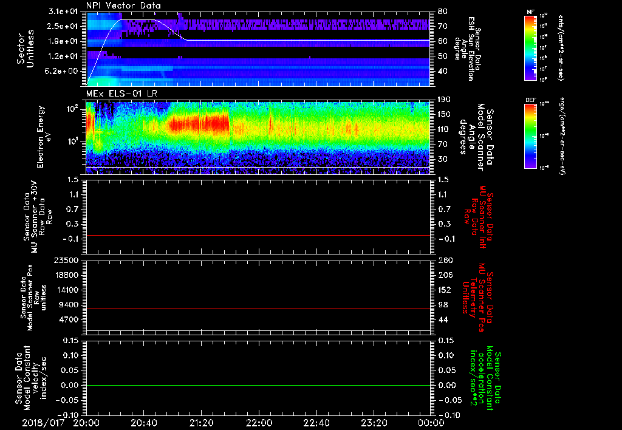The image size is (622, 430).
Task: Click the green line in velocity plot
Action: coord(258,385)
